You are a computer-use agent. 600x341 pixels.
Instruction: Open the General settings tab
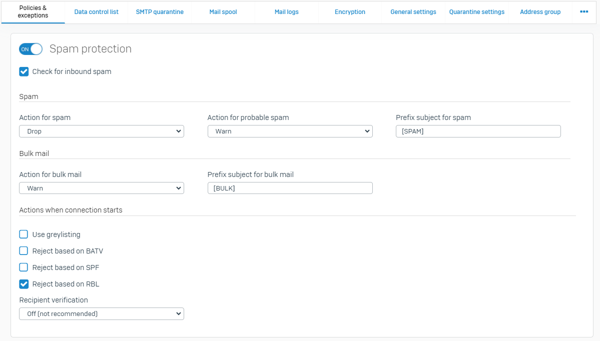413,12
